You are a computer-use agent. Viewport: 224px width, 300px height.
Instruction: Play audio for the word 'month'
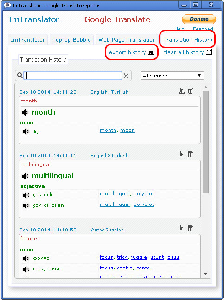coord(25,113)
